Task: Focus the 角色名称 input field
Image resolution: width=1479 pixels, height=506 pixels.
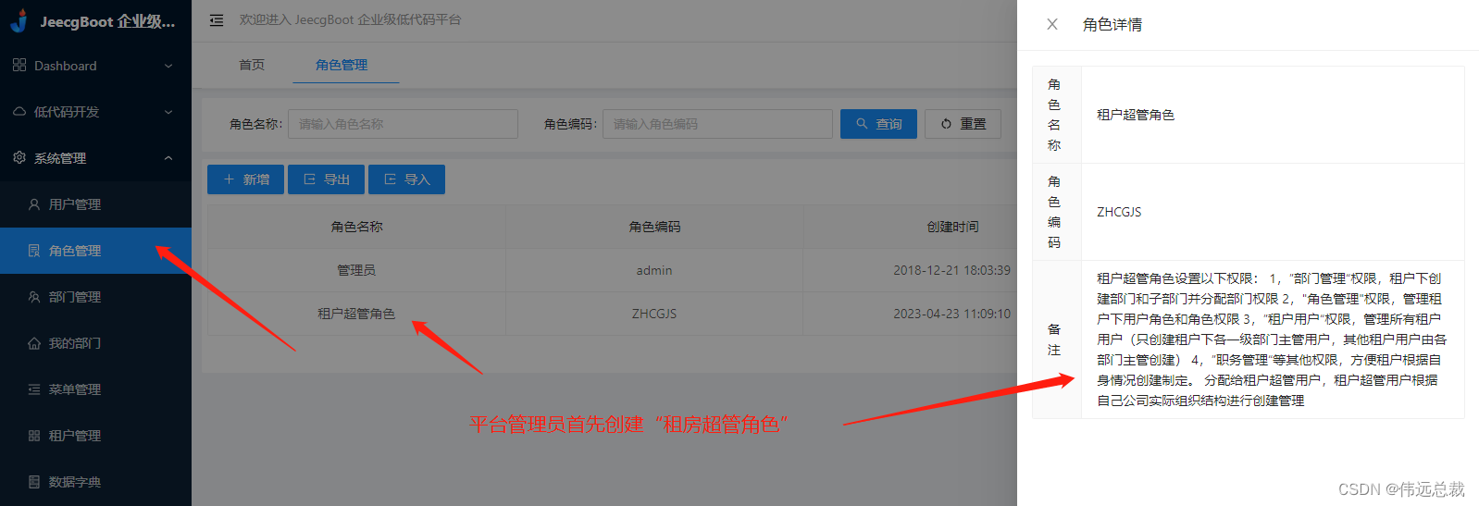Action: pyautogui.click(x=403, y=124)
